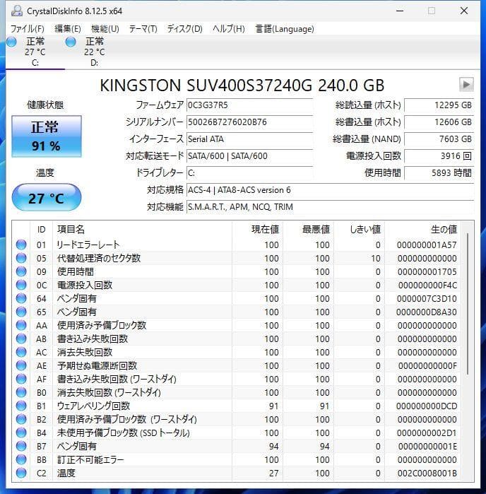Click the status orb for ID AA row
The image size is (486, 494).
click(x=21, y=326)
